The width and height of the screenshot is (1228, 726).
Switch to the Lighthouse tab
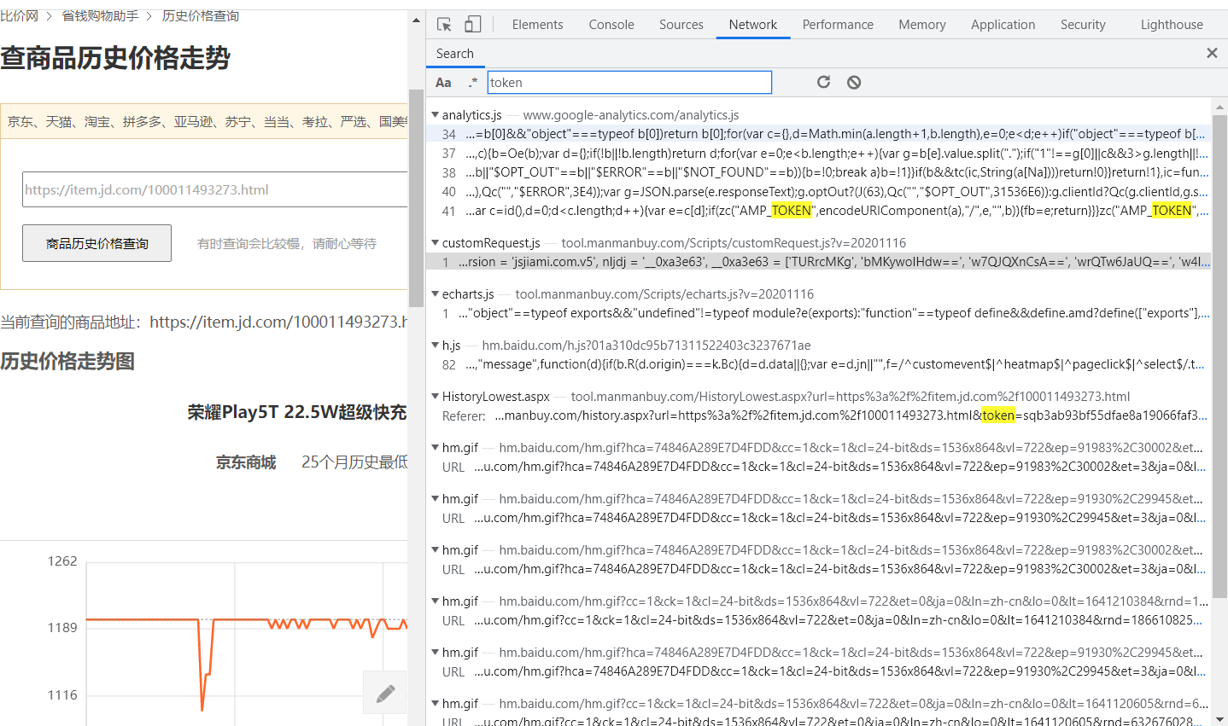pos(1172,25)
